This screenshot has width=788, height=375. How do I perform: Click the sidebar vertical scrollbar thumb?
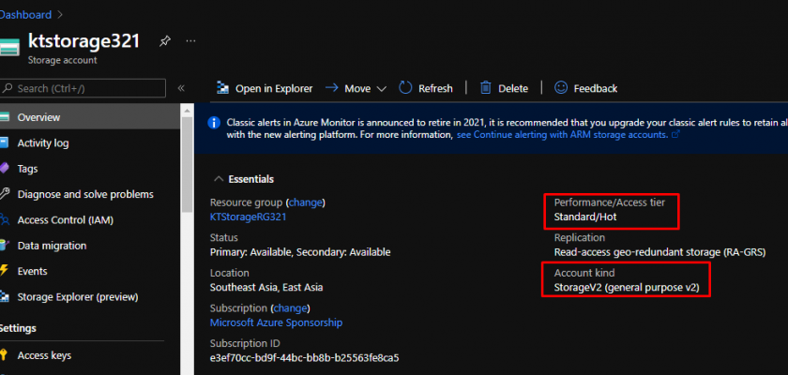click(x=187, y=165)
